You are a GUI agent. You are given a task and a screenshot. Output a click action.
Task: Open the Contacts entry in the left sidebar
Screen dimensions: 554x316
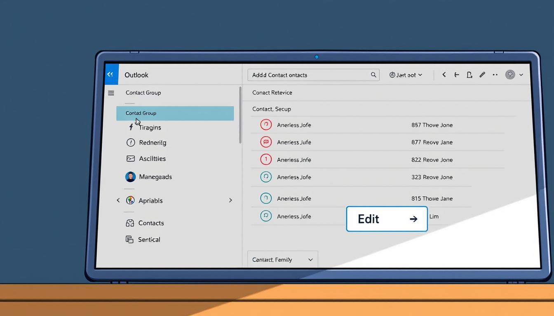coord(150,223)
